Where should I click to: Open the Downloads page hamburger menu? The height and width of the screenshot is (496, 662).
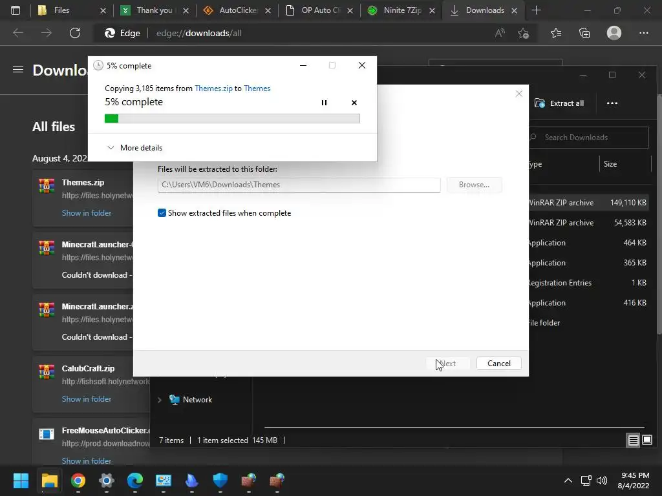[x=17, y=70]
